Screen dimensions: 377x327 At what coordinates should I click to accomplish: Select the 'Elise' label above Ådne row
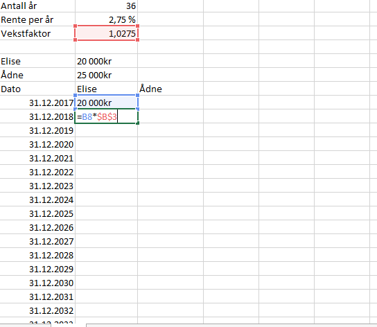click(37, 61)
